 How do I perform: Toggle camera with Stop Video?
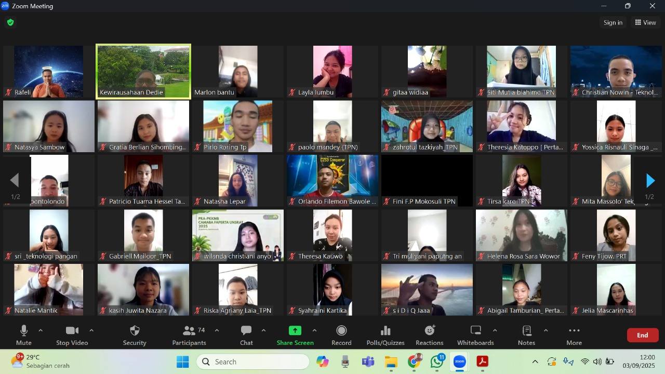pyautogui.click(x=72, y=335)
